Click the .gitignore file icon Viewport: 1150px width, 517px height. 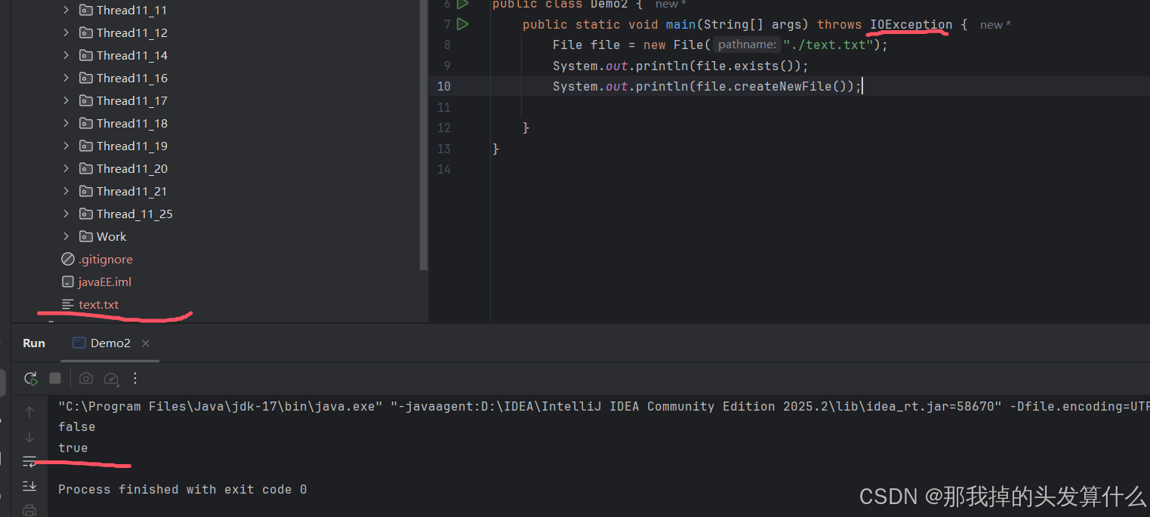coord(68,259)
